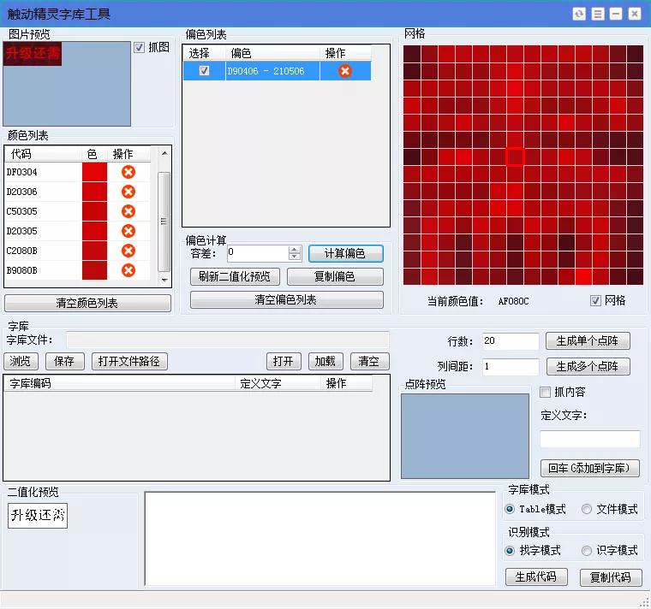The width and height of the screenshot is (651, 609).
Task: Click the 清空偏色列表 button
Action: [286, 299]
